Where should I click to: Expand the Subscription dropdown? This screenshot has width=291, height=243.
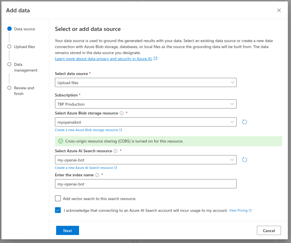(145, 104)
